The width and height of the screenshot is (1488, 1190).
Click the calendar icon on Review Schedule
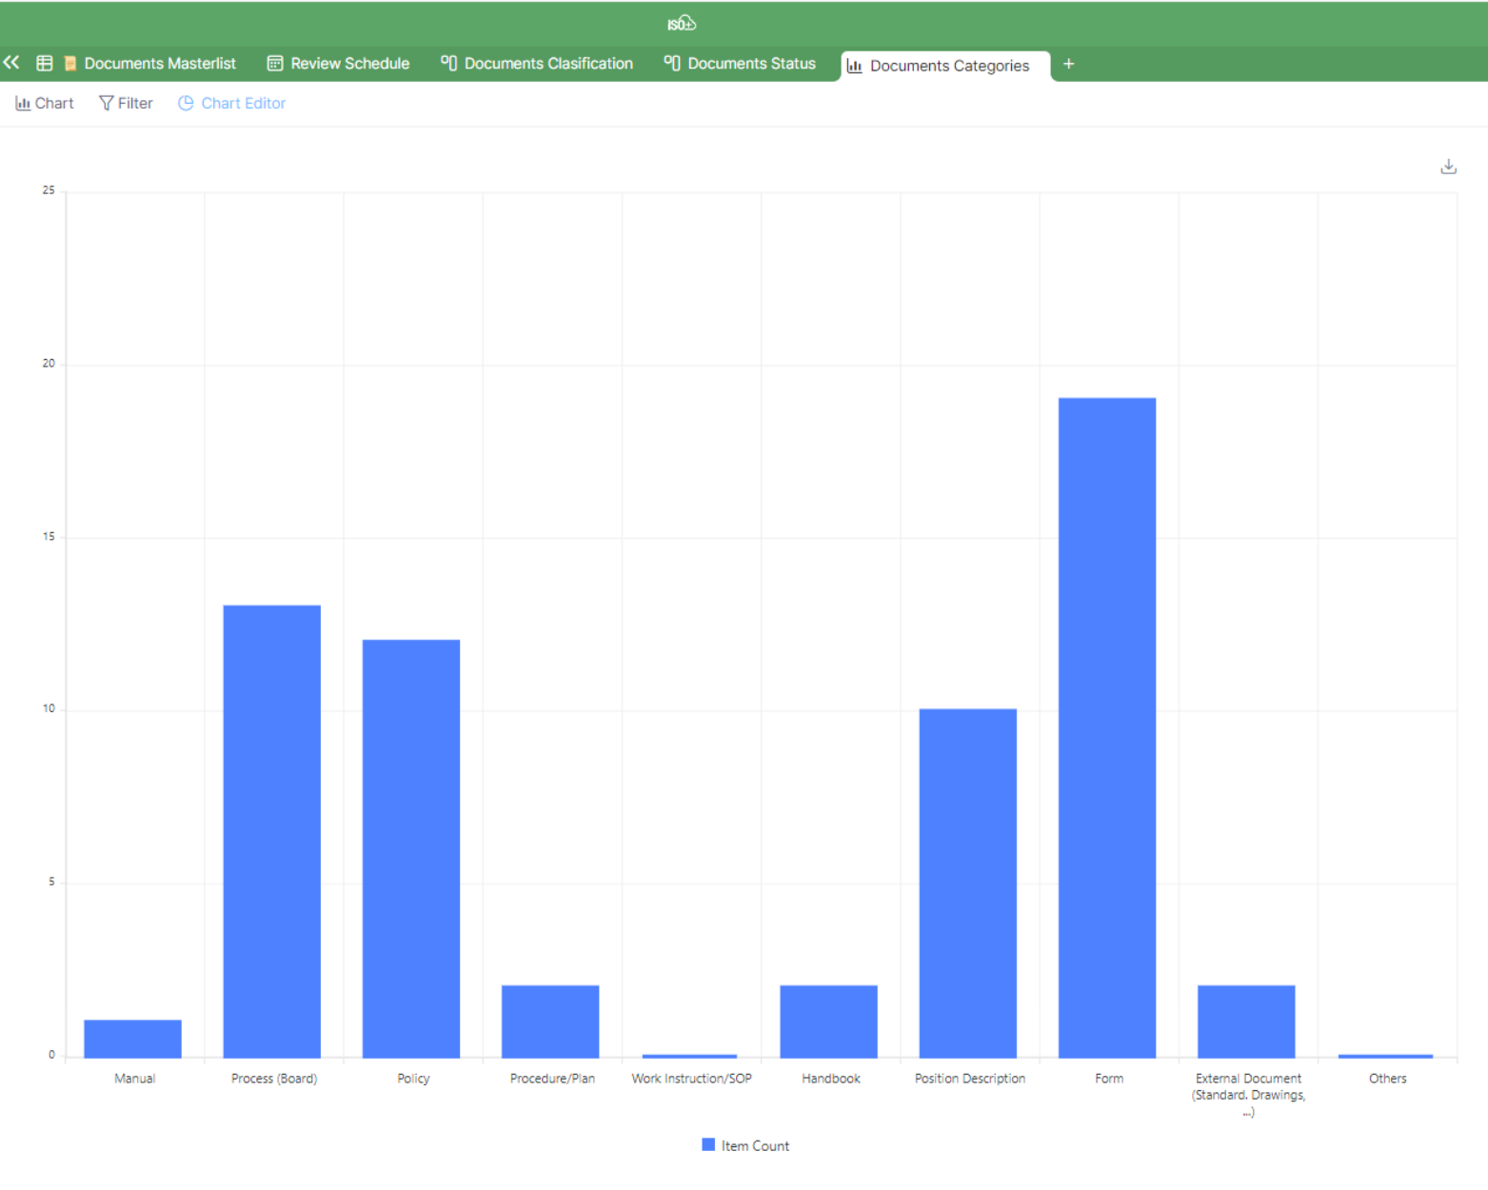click(275, 64)
